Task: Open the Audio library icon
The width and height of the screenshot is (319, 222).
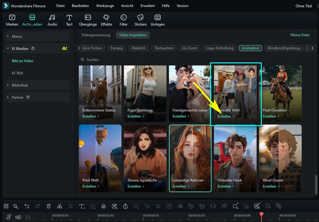Action: point(52,18)
